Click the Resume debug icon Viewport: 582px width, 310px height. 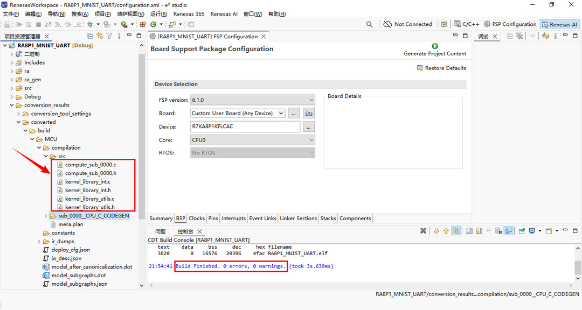coord(18,24)
